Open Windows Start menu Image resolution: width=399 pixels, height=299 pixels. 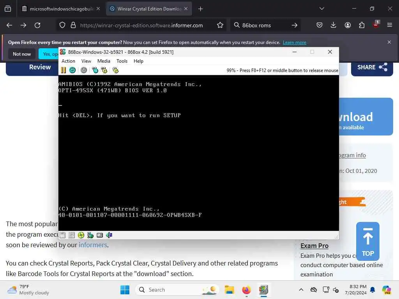[x=125, y=290]
